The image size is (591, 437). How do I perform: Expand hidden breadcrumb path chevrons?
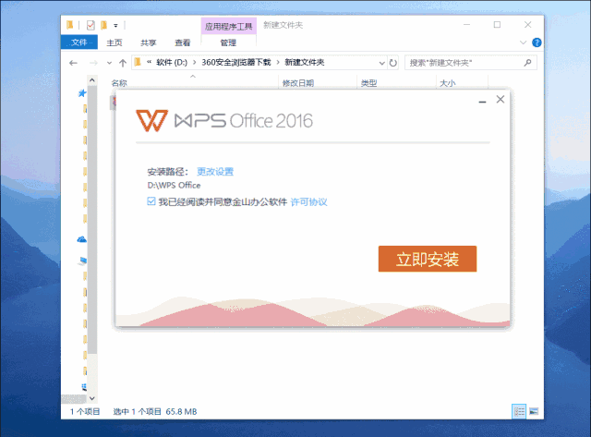[x=149, y=62]
